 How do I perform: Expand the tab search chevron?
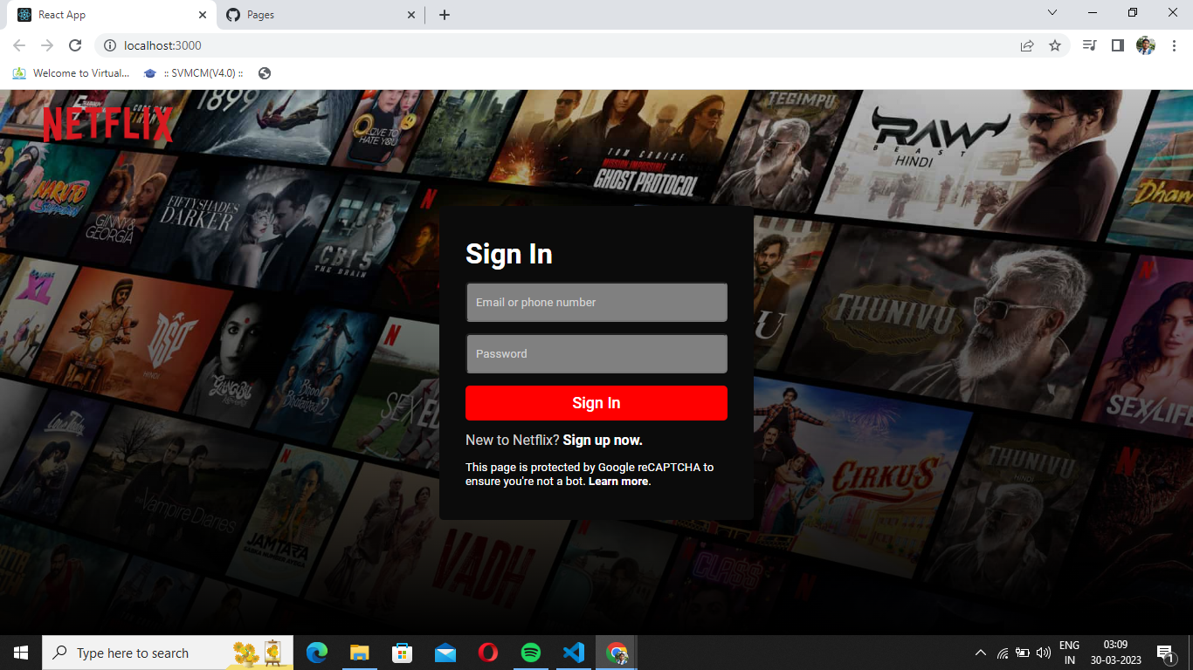(x=1052, y=13)
